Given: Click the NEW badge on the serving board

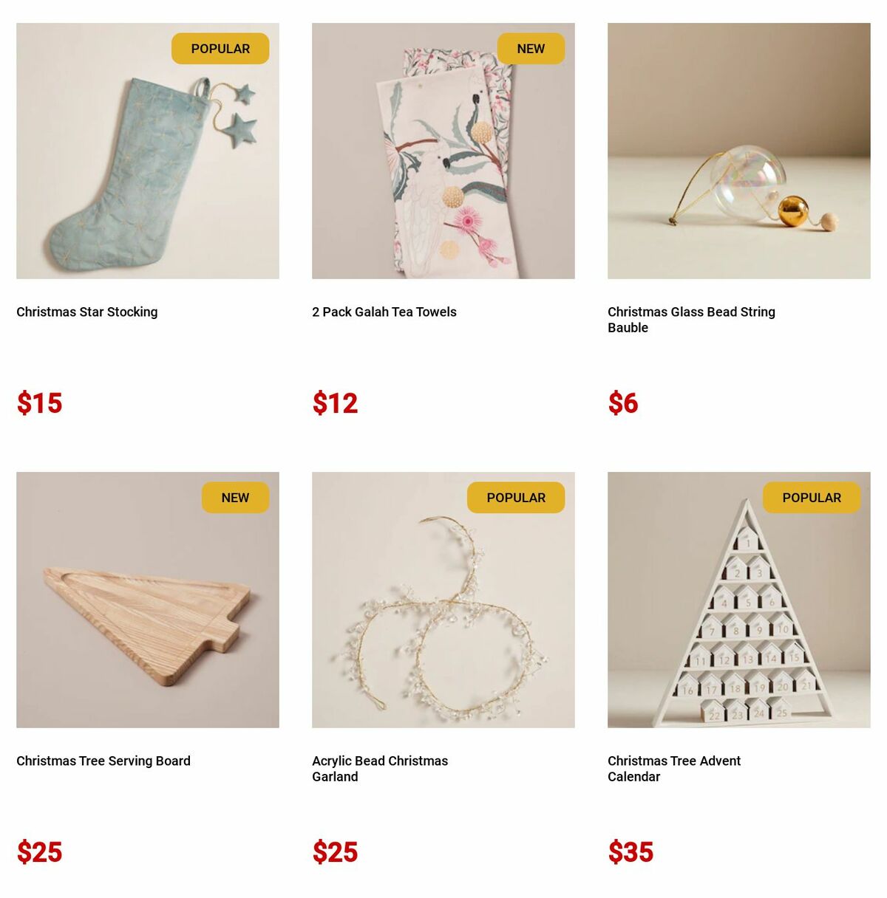Looking at the screenshot, I should (x=235, y=498).
